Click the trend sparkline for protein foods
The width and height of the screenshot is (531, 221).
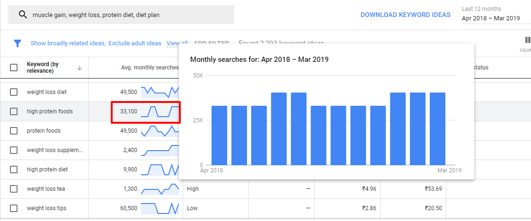pyautogui.click(x=160, y=131)
